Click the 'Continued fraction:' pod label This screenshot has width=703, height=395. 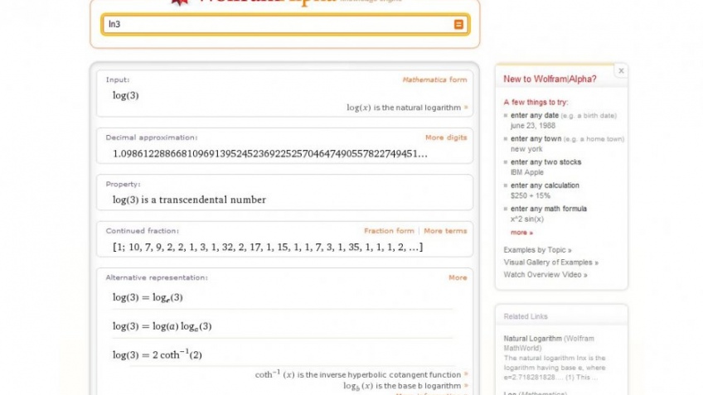tap(142, 231)
